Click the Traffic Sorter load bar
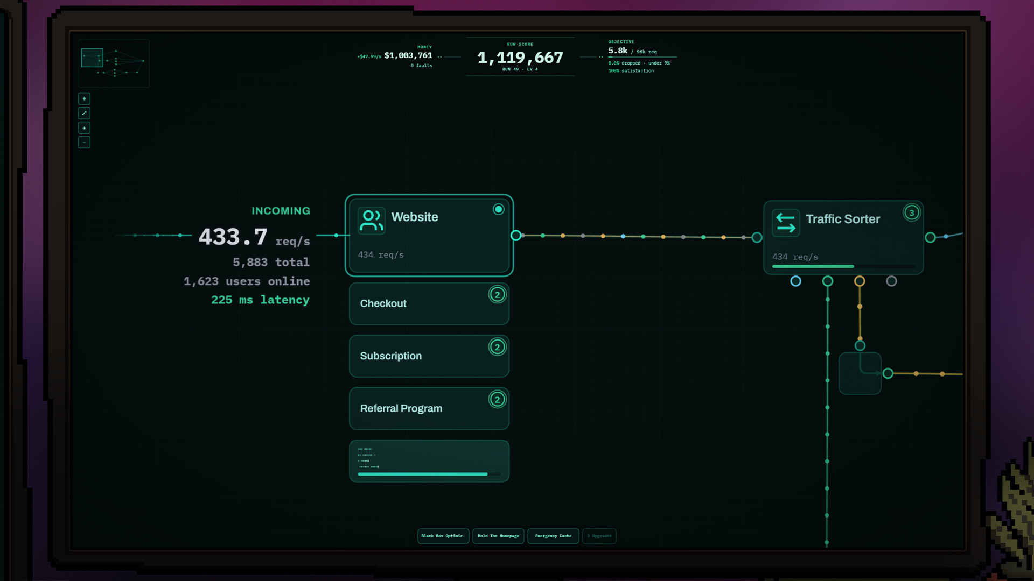Screen dimensions: 1034x581 click(843, 266)
